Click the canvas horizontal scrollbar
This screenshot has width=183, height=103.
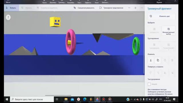coord(58,95)
